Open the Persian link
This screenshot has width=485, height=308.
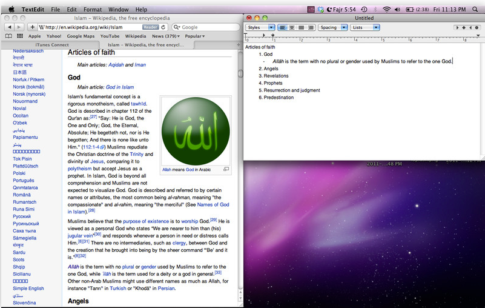click(x=166, y=288)
